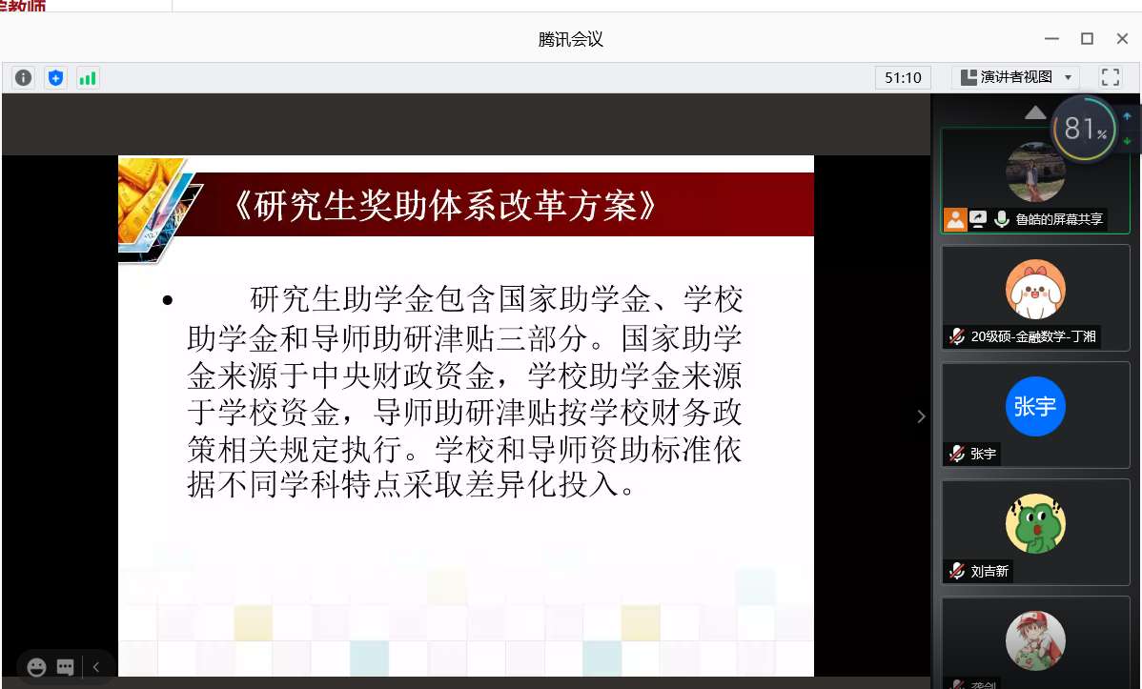Screen dimensions: 1142x689
Task: Open the 演讲者视图 layout dropdown
Action: pyautogui.click(x=1016, y=77)
